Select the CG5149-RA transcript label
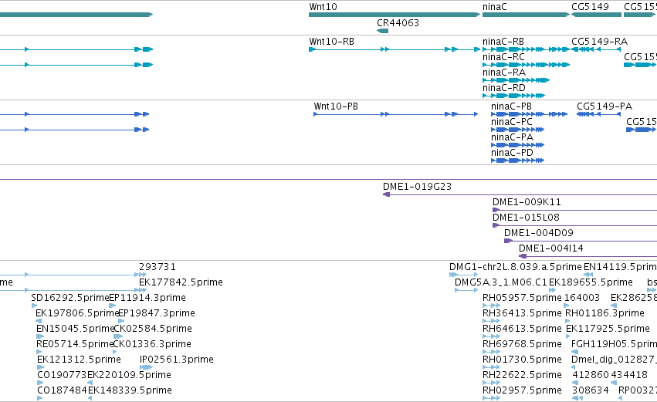This screenshot has height=402, width=657. [599, 42]
